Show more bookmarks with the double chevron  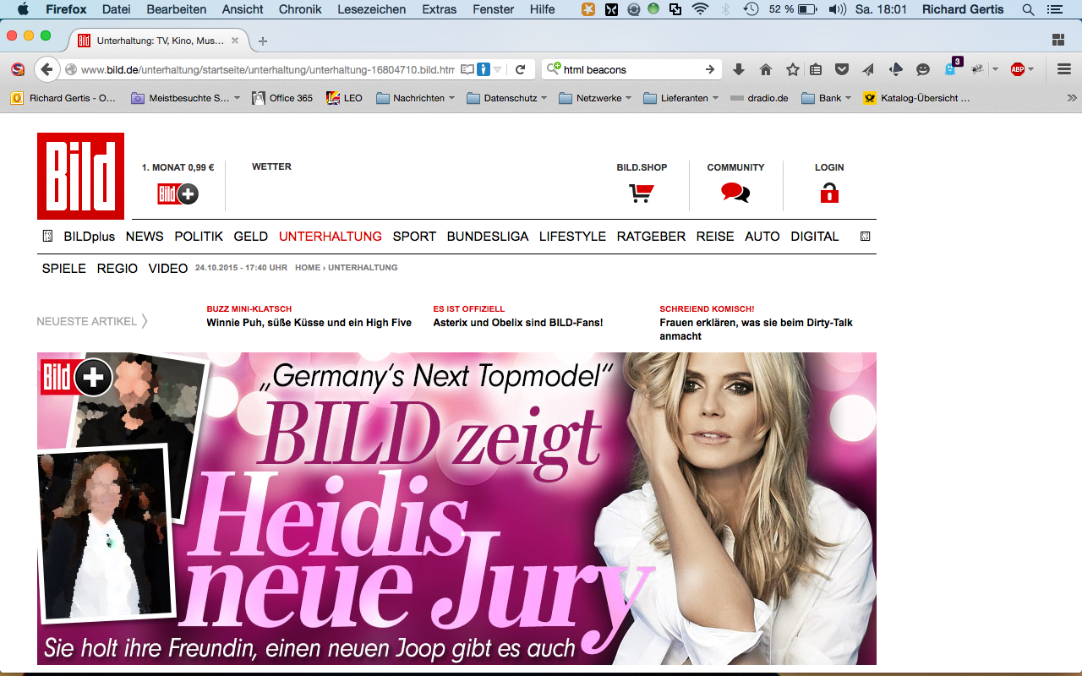[x=1072, y=98]
